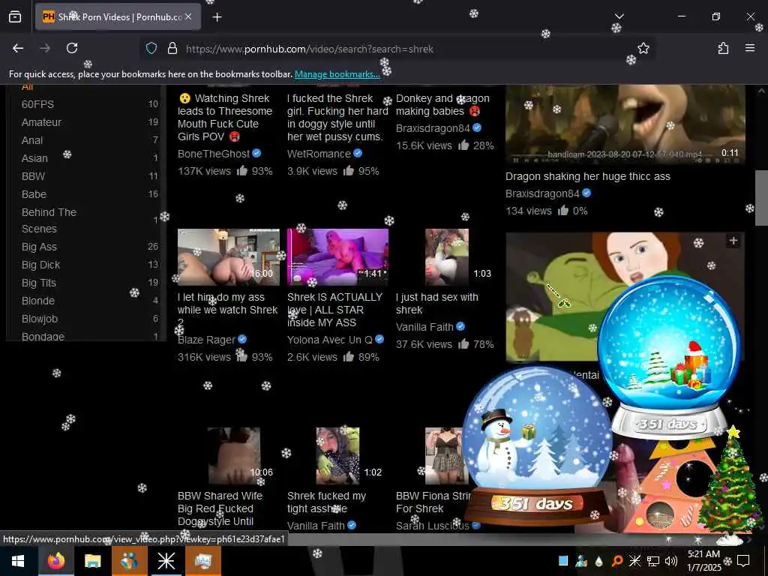Open the Extensions puzzle-piece menu
The width and height of the screenshot is (768, 576).
tap(723, 48)
